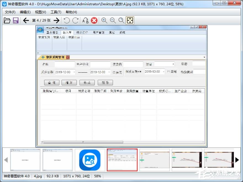Viewport: 243px width, 182px height.
Task: Toggle the fit-to-window icon
Action: [130, 20]
